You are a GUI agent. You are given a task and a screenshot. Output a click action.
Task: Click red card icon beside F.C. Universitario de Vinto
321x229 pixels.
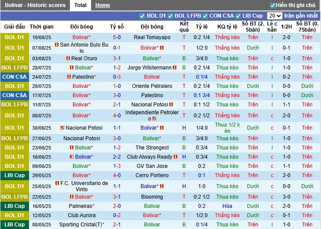click(57, 183)
